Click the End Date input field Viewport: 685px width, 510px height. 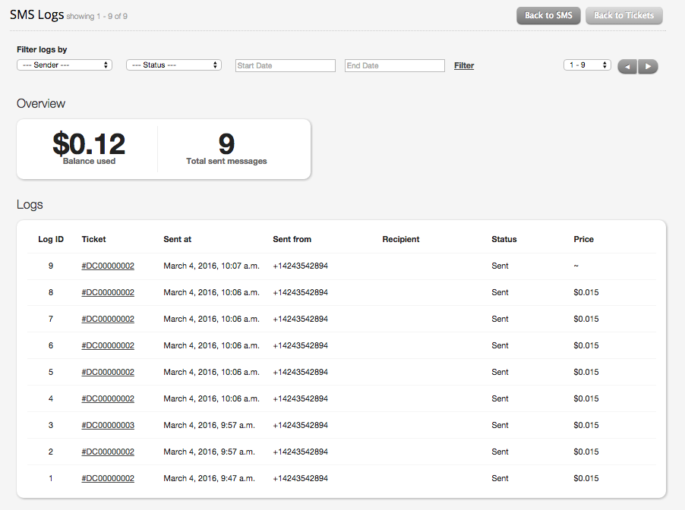point(394,65)
